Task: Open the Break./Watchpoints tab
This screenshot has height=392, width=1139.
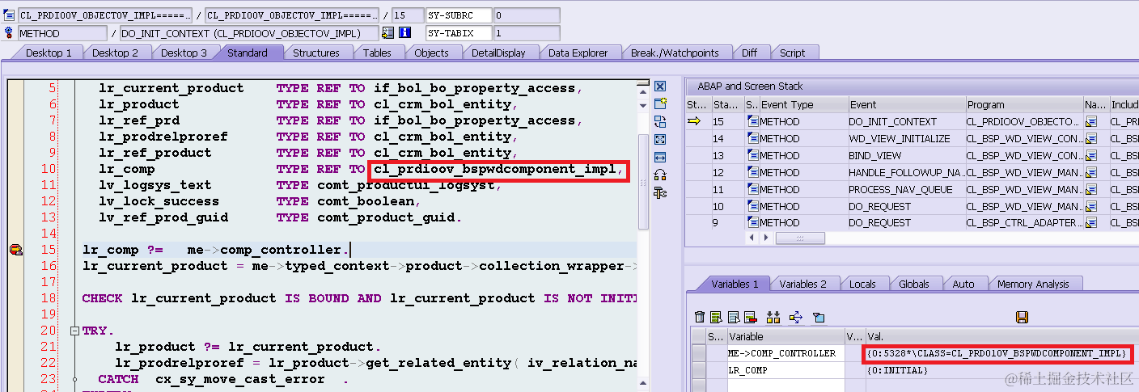Action: tap(675, 53)
